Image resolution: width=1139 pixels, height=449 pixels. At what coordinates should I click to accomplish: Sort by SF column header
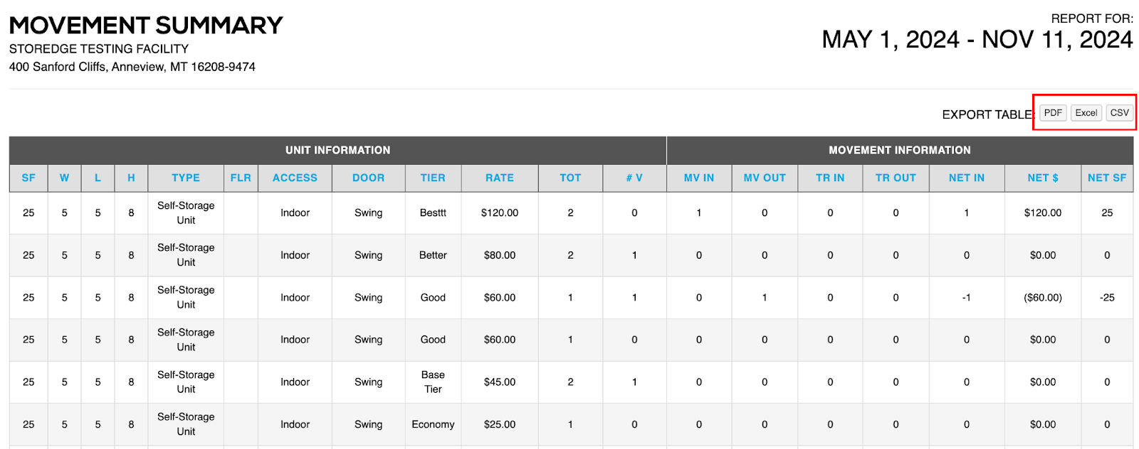click(28, 178)
